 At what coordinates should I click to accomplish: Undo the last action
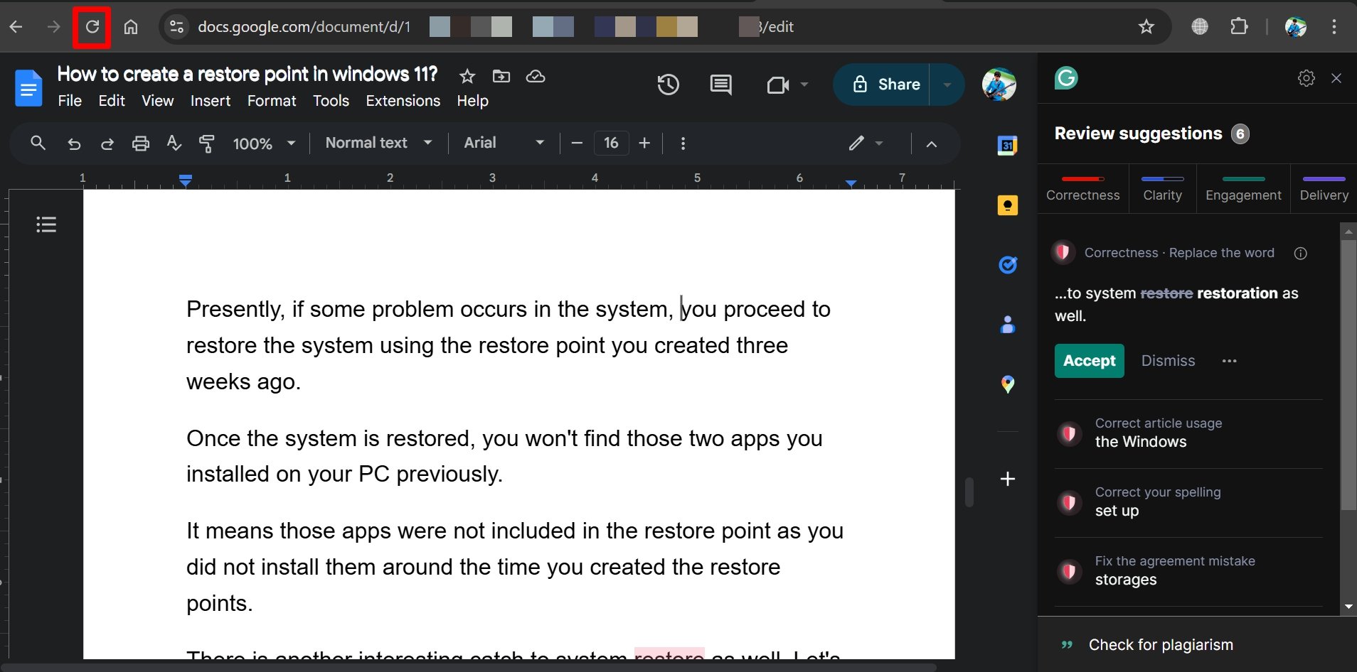(x=73, y=143)
